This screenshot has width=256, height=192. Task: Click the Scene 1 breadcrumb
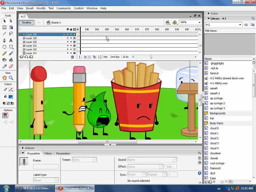54,22
